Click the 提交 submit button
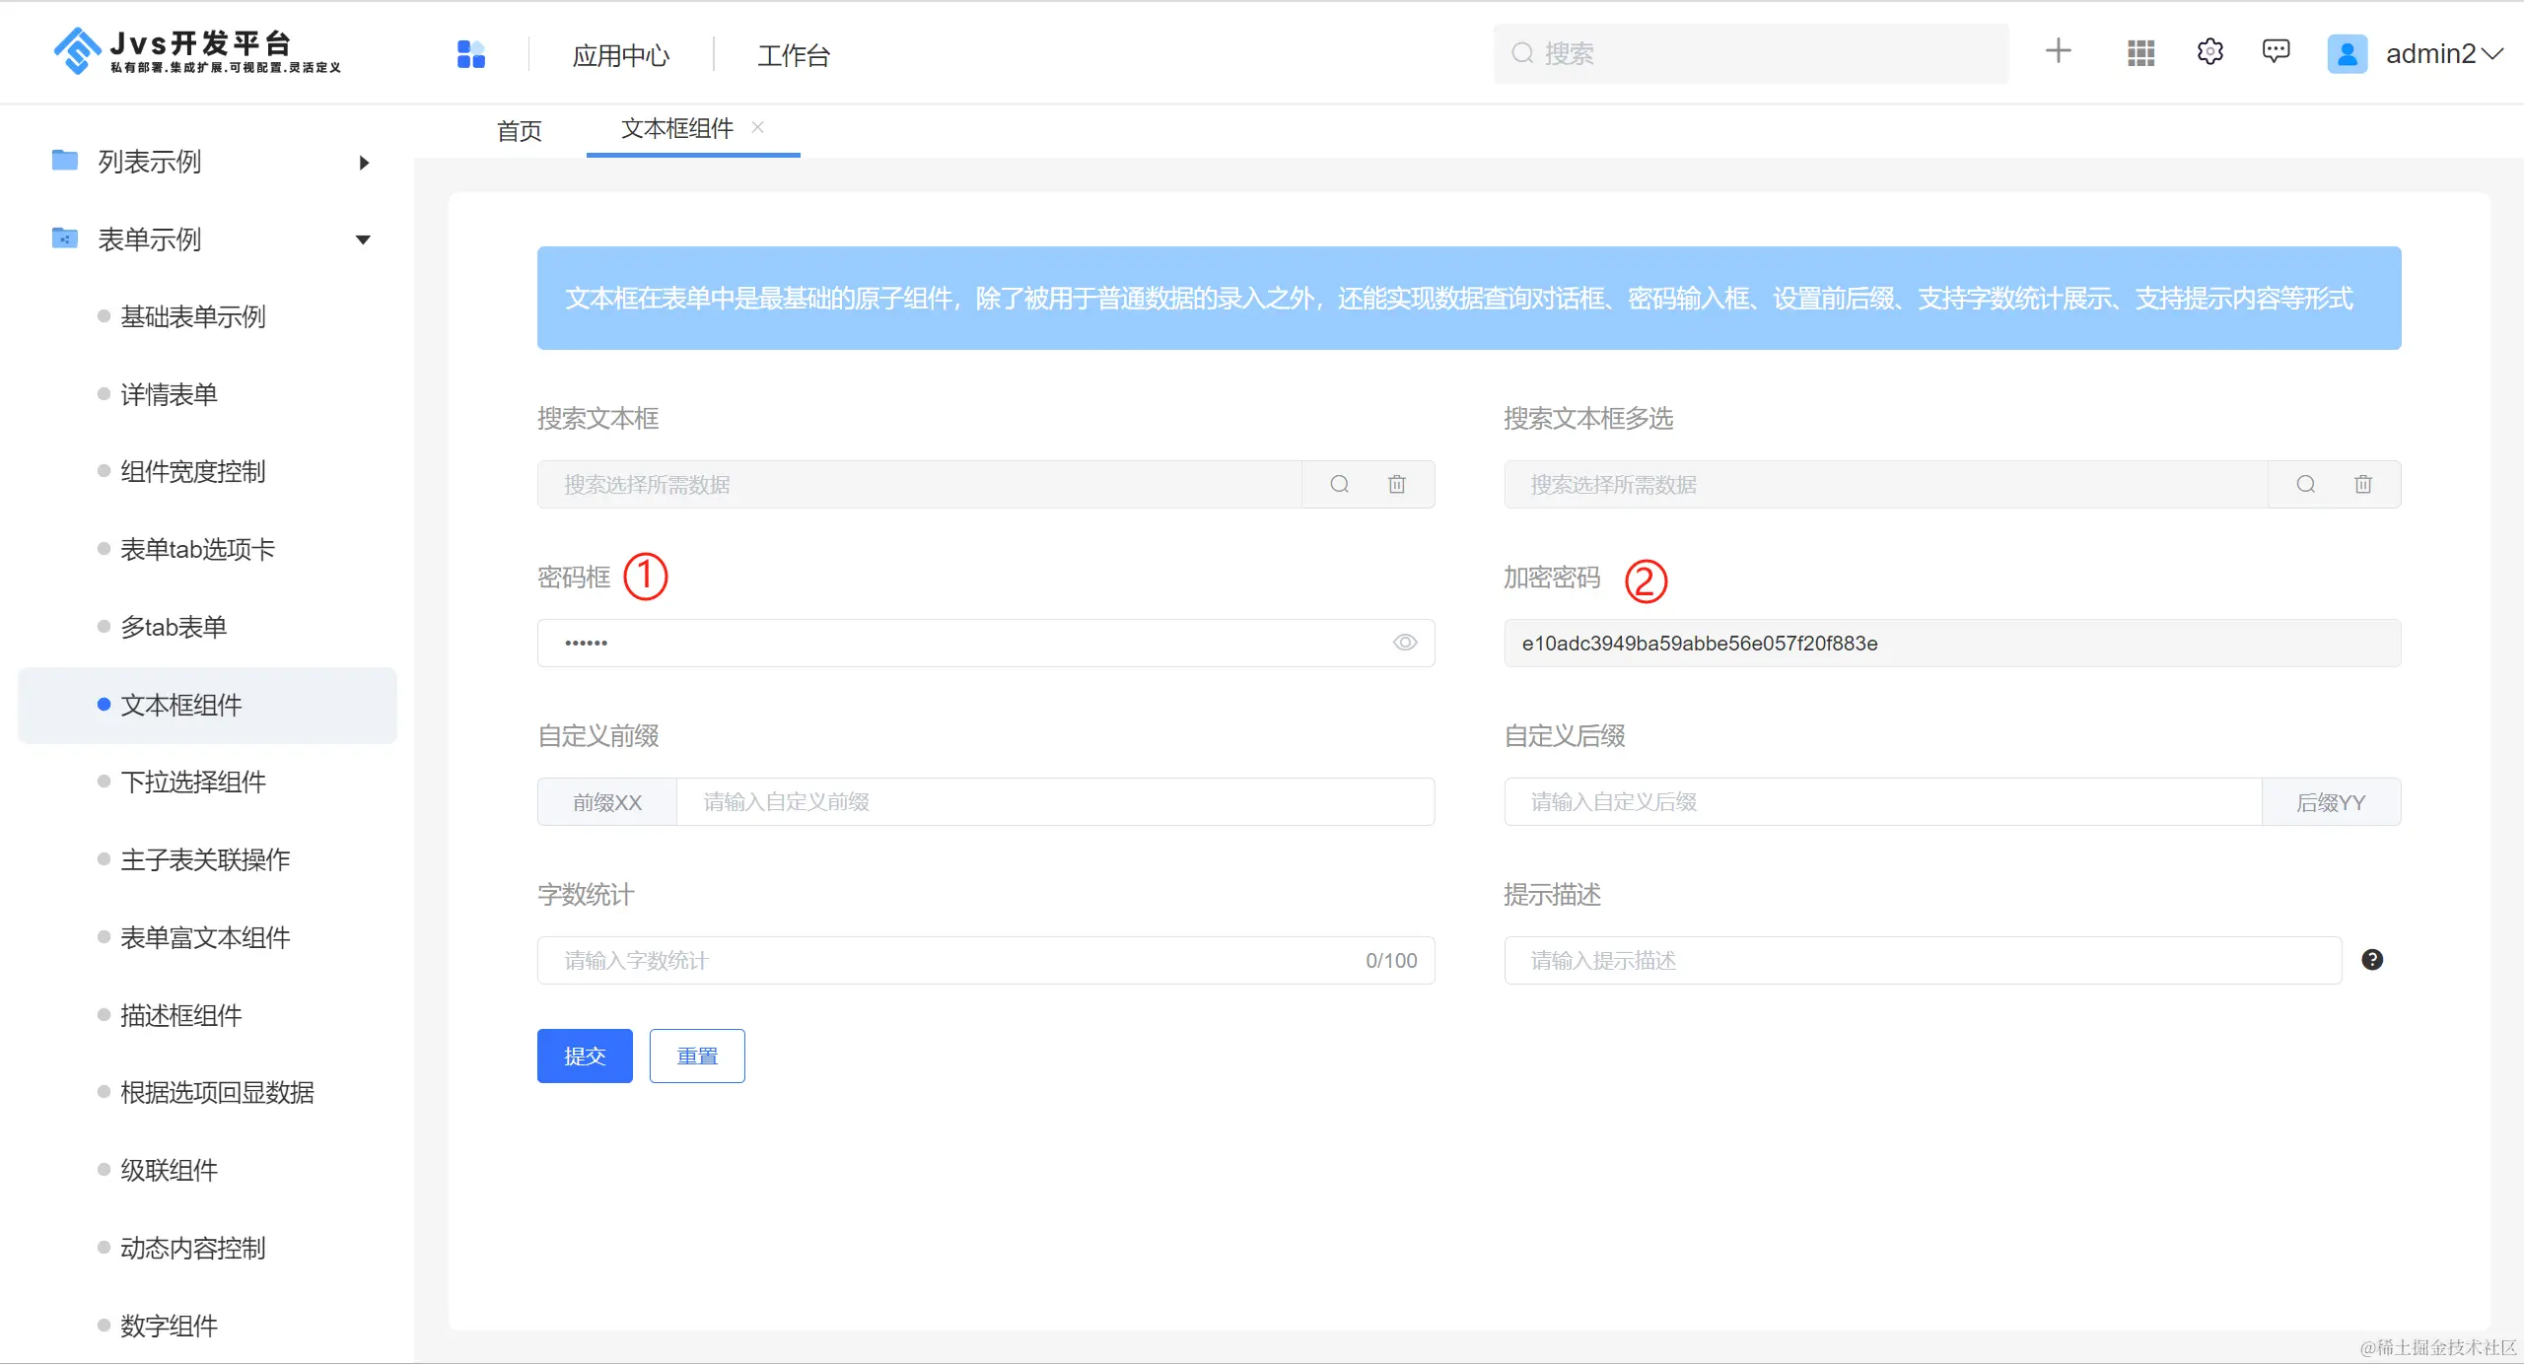 click(x=585, y=1056)
